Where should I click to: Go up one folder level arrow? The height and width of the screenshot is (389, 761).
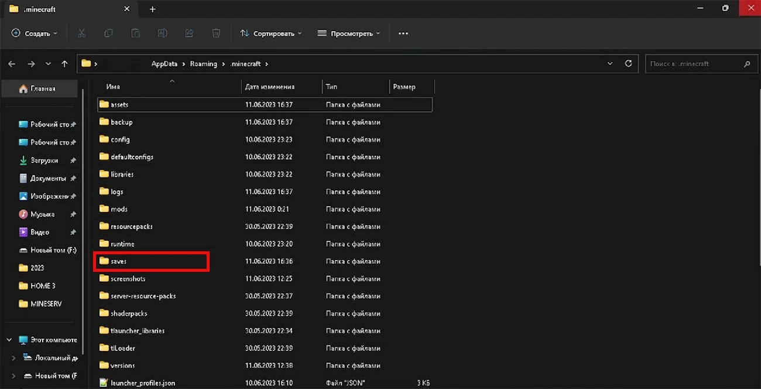click(64, 63)
